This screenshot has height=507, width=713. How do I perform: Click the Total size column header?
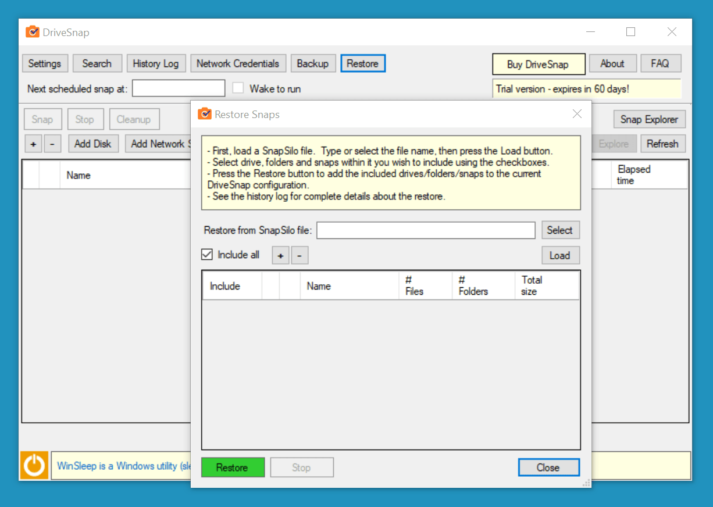coord(547,285)
